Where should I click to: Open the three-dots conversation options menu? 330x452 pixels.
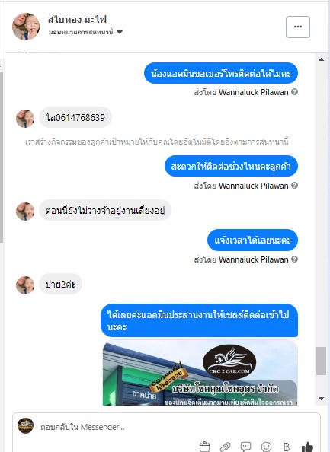[298, 27]
